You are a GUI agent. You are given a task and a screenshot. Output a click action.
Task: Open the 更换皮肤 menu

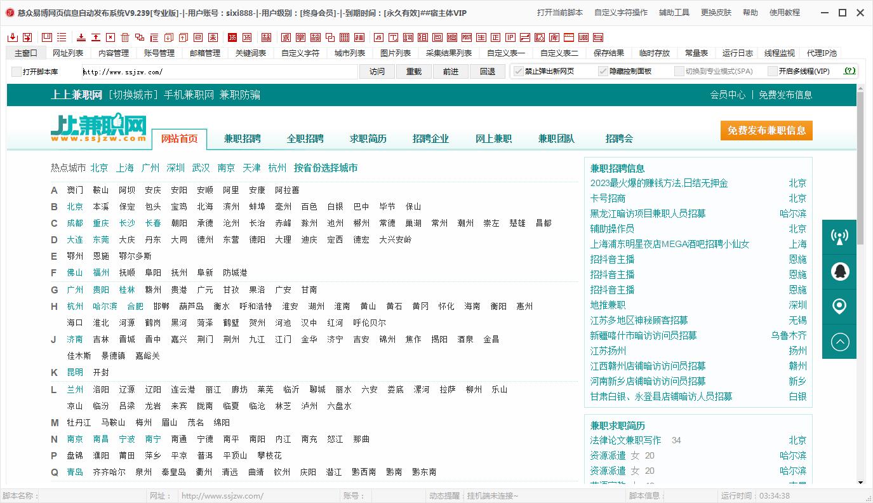tap(716, 13)
